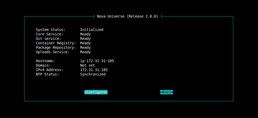The image size is (258, 118).
Task: Click the System Status label
Action: (x=51, y=30)
